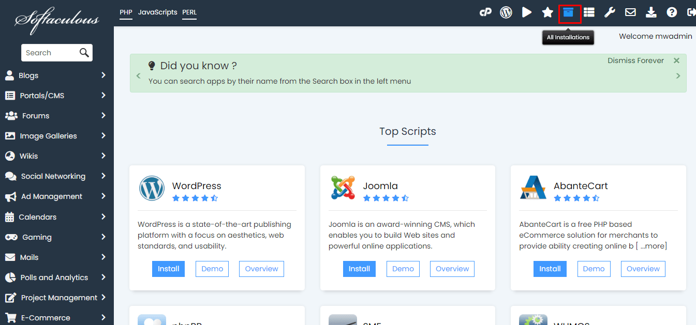Screen dimensions: 696x325
Task: Expand the Polls and Analytics category
Action: pyautogui.click(x=103, y=277)
